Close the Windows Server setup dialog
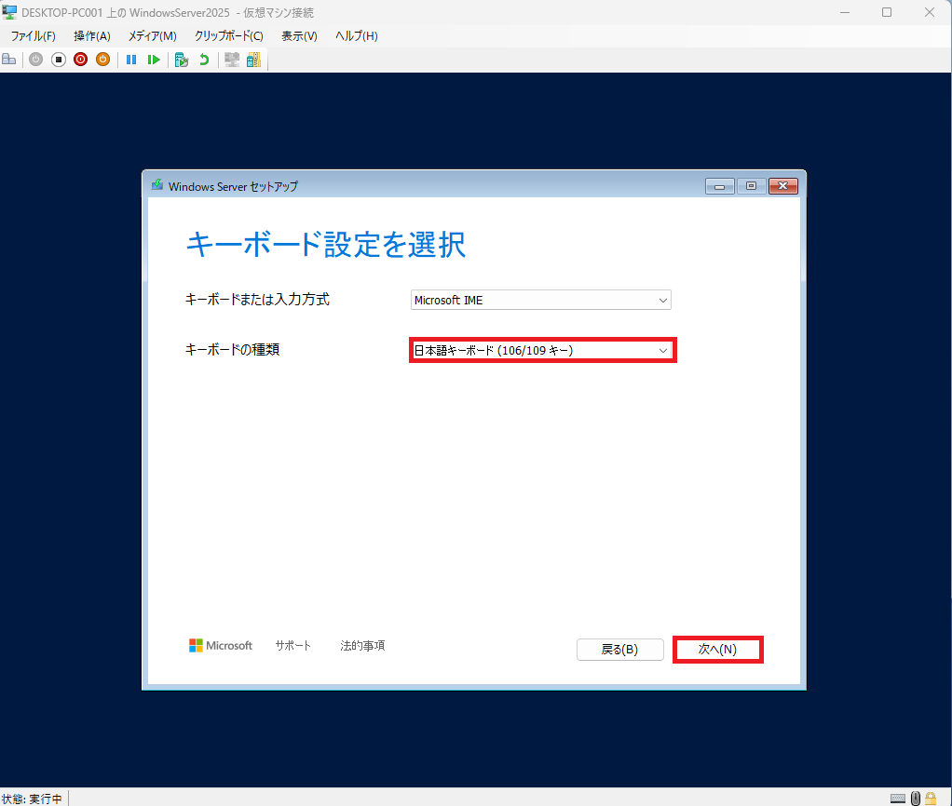 (x=783, y=186)
